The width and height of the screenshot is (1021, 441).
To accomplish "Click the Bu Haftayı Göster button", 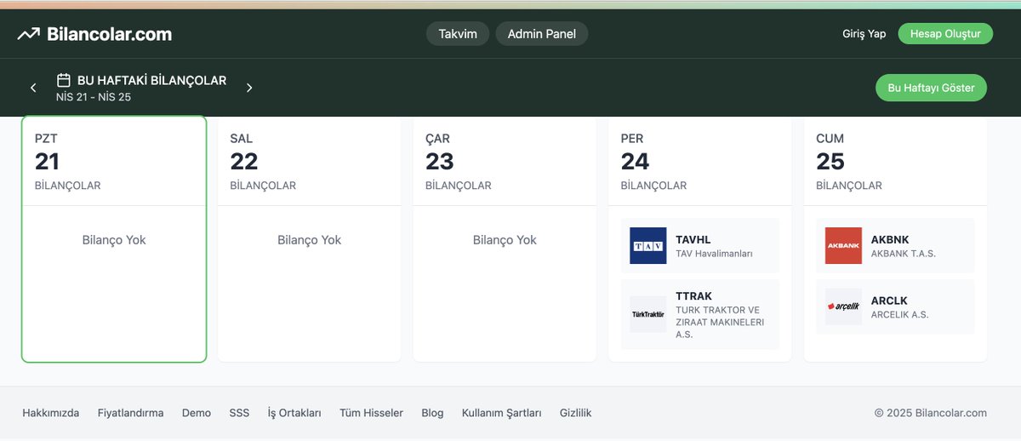I will tap(931, 88).
